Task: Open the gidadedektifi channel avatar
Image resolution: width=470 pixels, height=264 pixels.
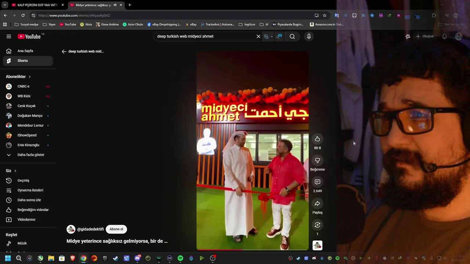Action: [x=71, y=229]
